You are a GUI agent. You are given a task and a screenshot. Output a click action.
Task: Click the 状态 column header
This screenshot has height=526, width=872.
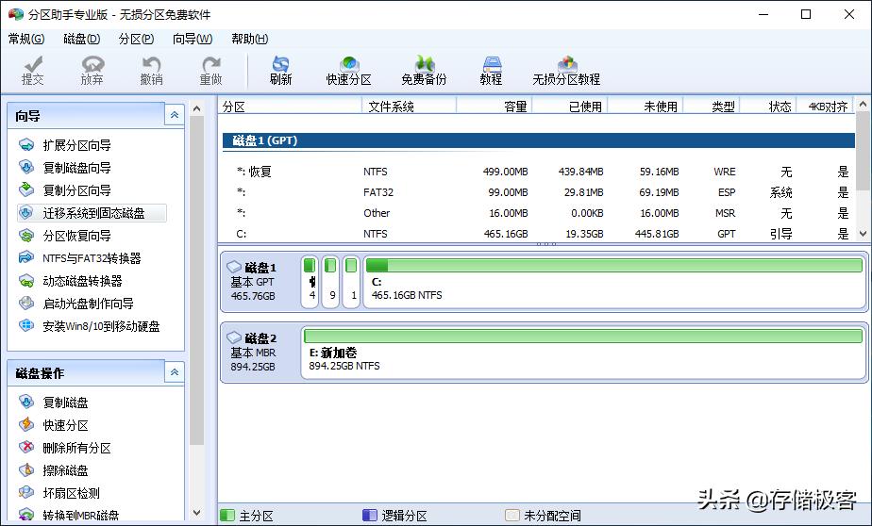768,107
